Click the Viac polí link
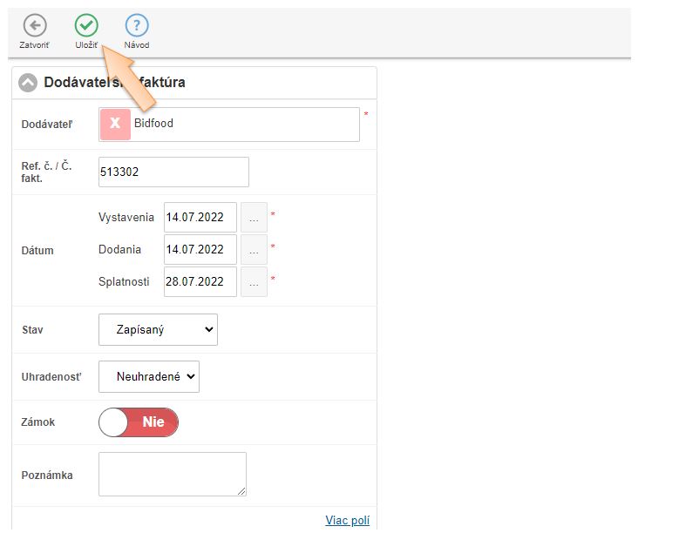This screenshot has width=679, height=560. pyautogui.click(x=347, y=520)
